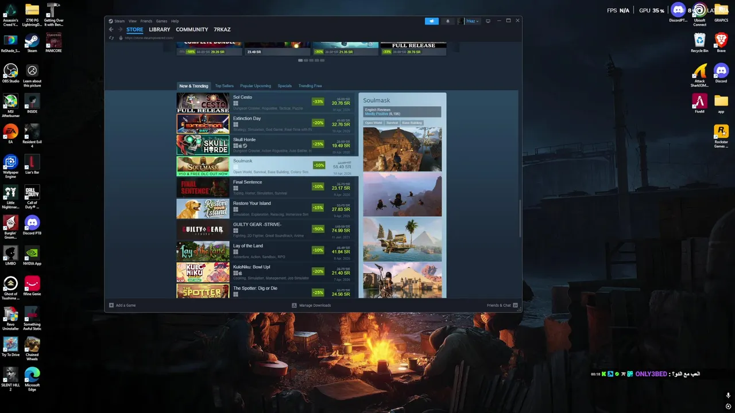
Task: Launch Resident Evil 4 desktop icon
Action: 32,136
